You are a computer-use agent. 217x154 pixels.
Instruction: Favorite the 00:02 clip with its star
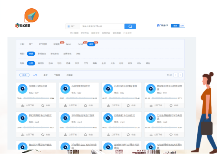(x=85, y=135)
